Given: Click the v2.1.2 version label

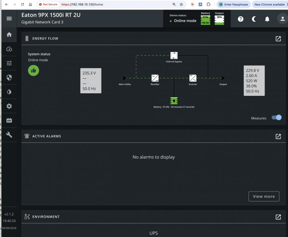Looking at the screenshot, I should tap(9, 214).
